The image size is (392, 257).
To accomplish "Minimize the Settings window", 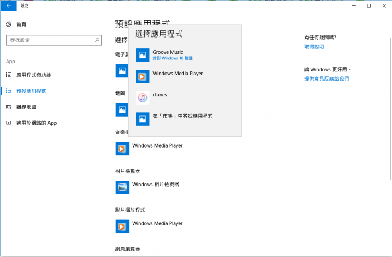I will [354, 5].
